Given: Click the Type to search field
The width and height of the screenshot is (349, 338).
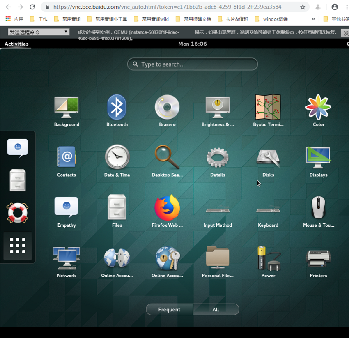Looking at the screenshot, I should tap(193, 64).
